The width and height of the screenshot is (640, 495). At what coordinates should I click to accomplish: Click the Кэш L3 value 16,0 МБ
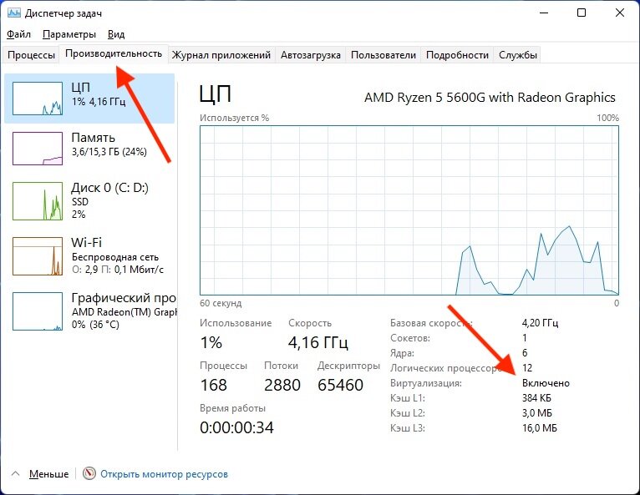(540, 428)
